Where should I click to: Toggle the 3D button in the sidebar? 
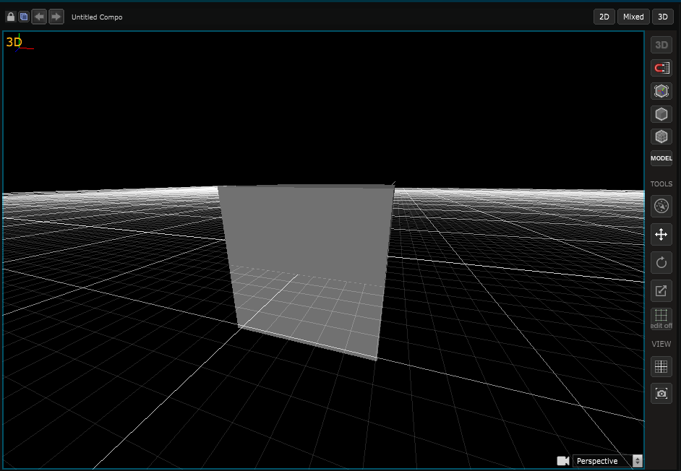click(x=661, y=45)
